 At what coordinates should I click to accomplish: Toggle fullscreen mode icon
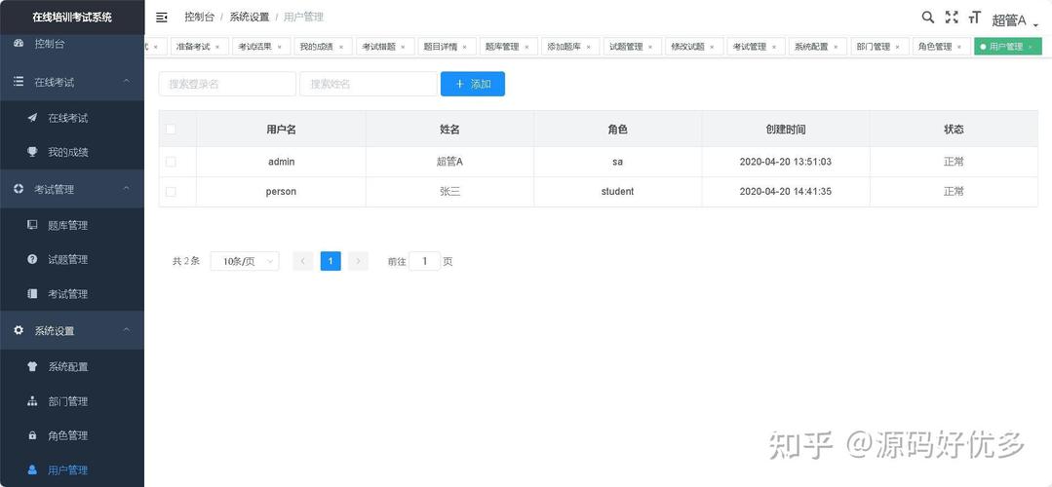(x=952, y=18)
